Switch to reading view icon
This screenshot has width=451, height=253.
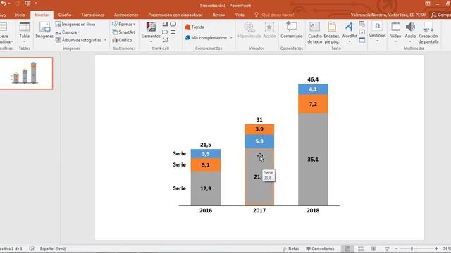point(373,249)
